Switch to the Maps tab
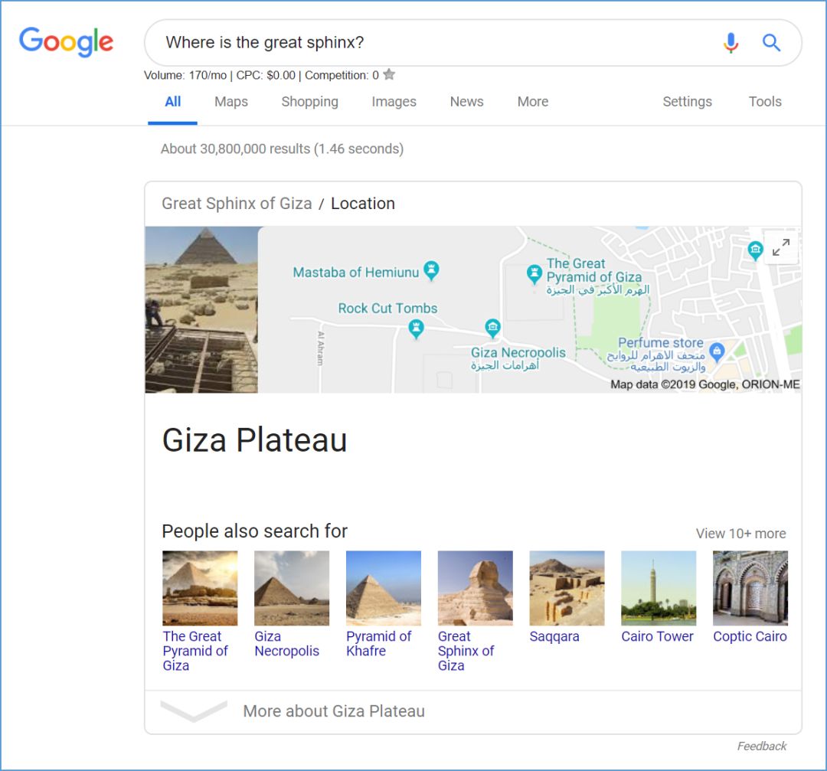Viewport: 827px width, 771px height. point(231,102)
